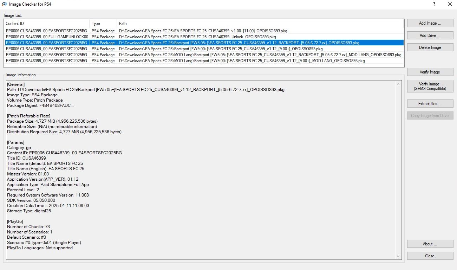Click the 'Parental Level: 2' line
The width and height of the screenshot is (457, 270).
click(x=23, y=190)
